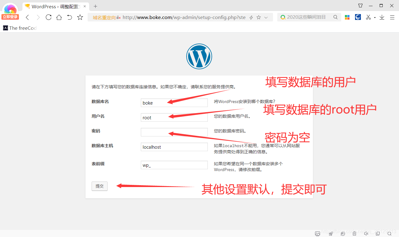Click the lightning speed mode icon
This screenshot has height=237, width=399.
tap(251, 17)
